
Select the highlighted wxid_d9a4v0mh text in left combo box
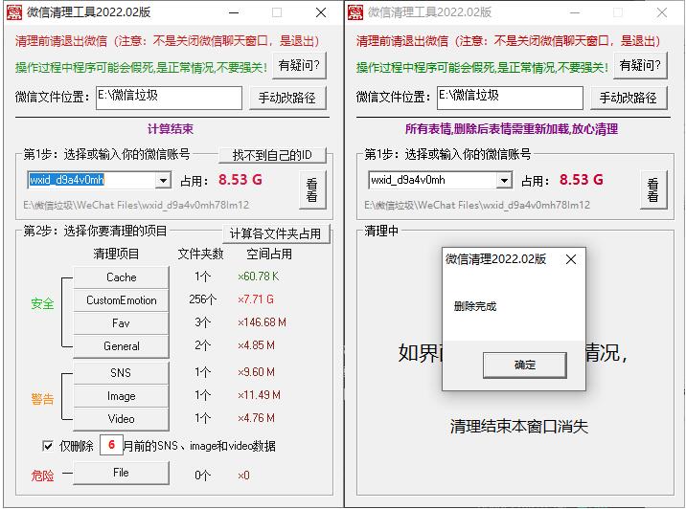point(67,180)
